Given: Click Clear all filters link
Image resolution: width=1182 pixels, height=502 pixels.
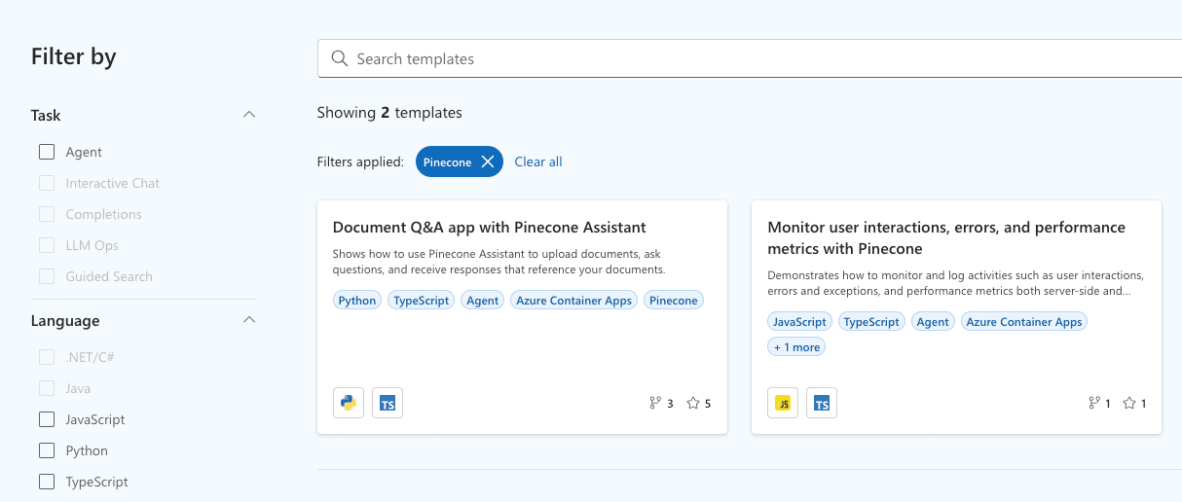Looking at the screenshot, I should (538, 161).
